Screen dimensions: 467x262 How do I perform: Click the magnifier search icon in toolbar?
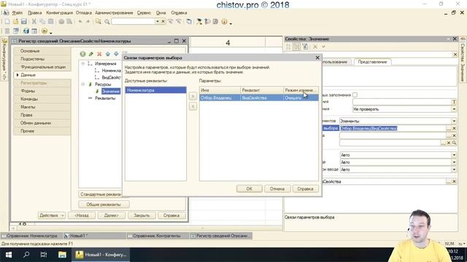[x=107, y=22]
